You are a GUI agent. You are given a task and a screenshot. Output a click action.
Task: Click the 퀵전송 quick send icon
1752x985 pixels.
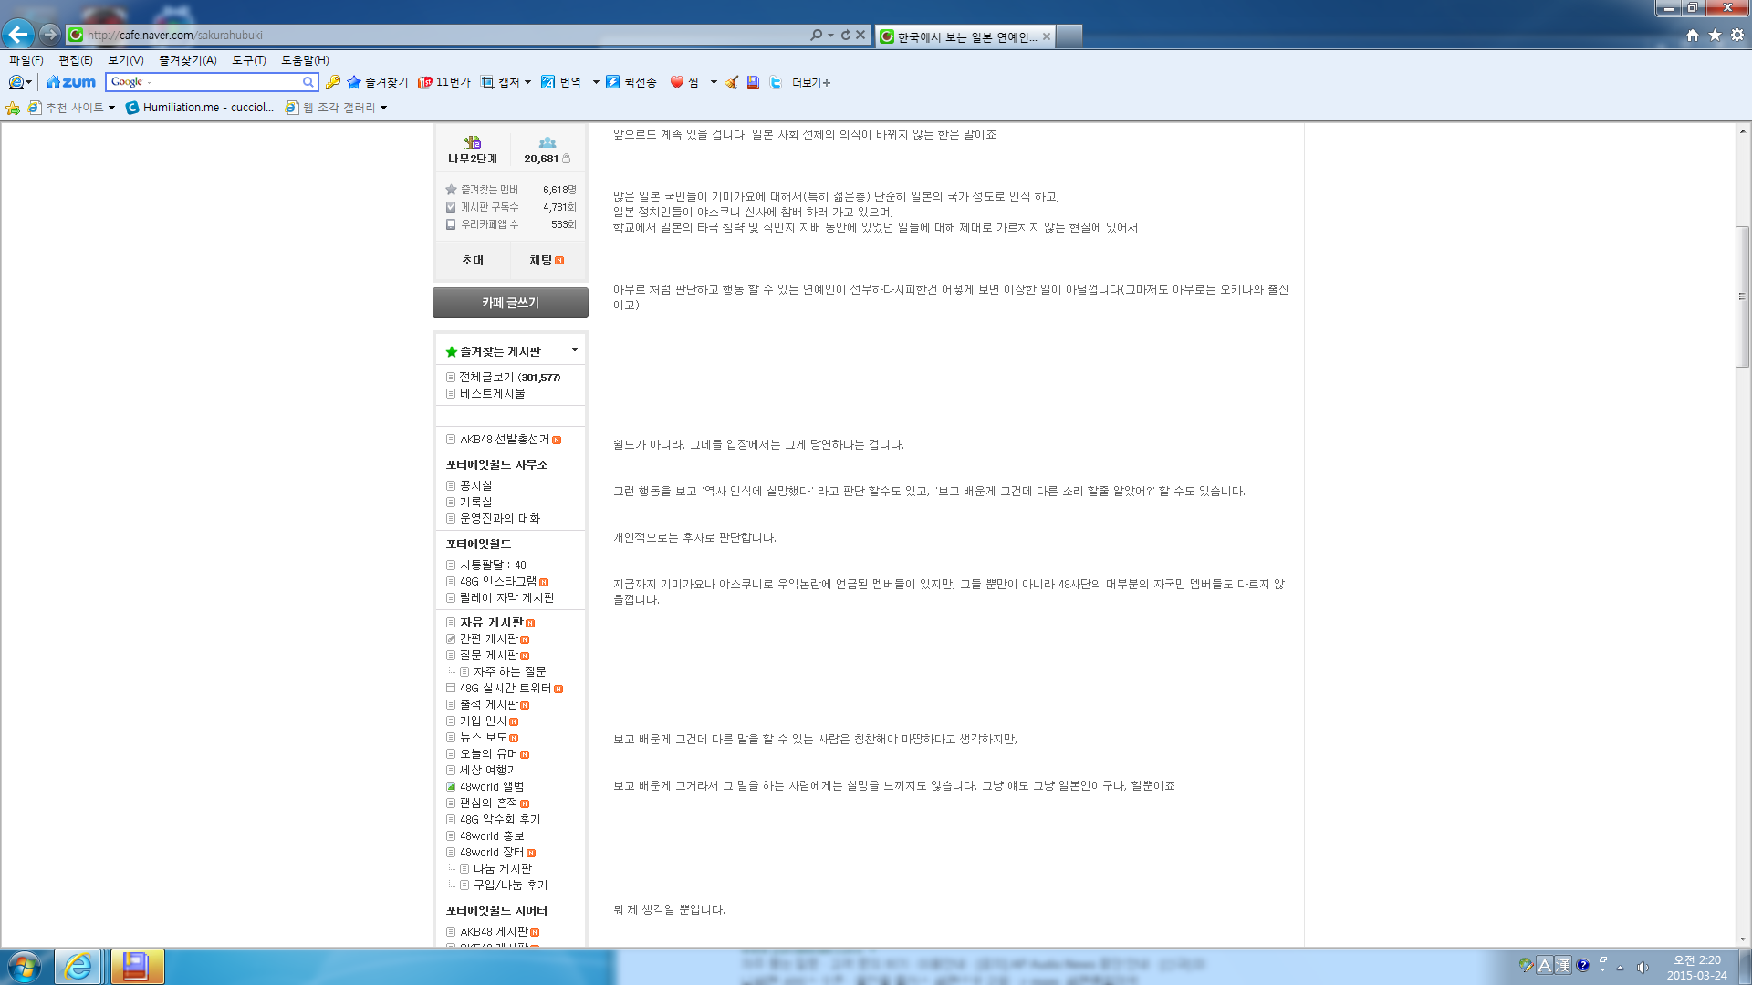[612, 82]
